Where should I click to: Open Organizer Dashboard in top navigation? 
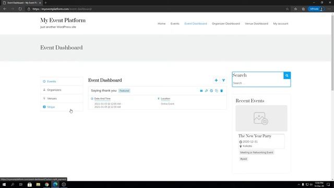(226, 23)
